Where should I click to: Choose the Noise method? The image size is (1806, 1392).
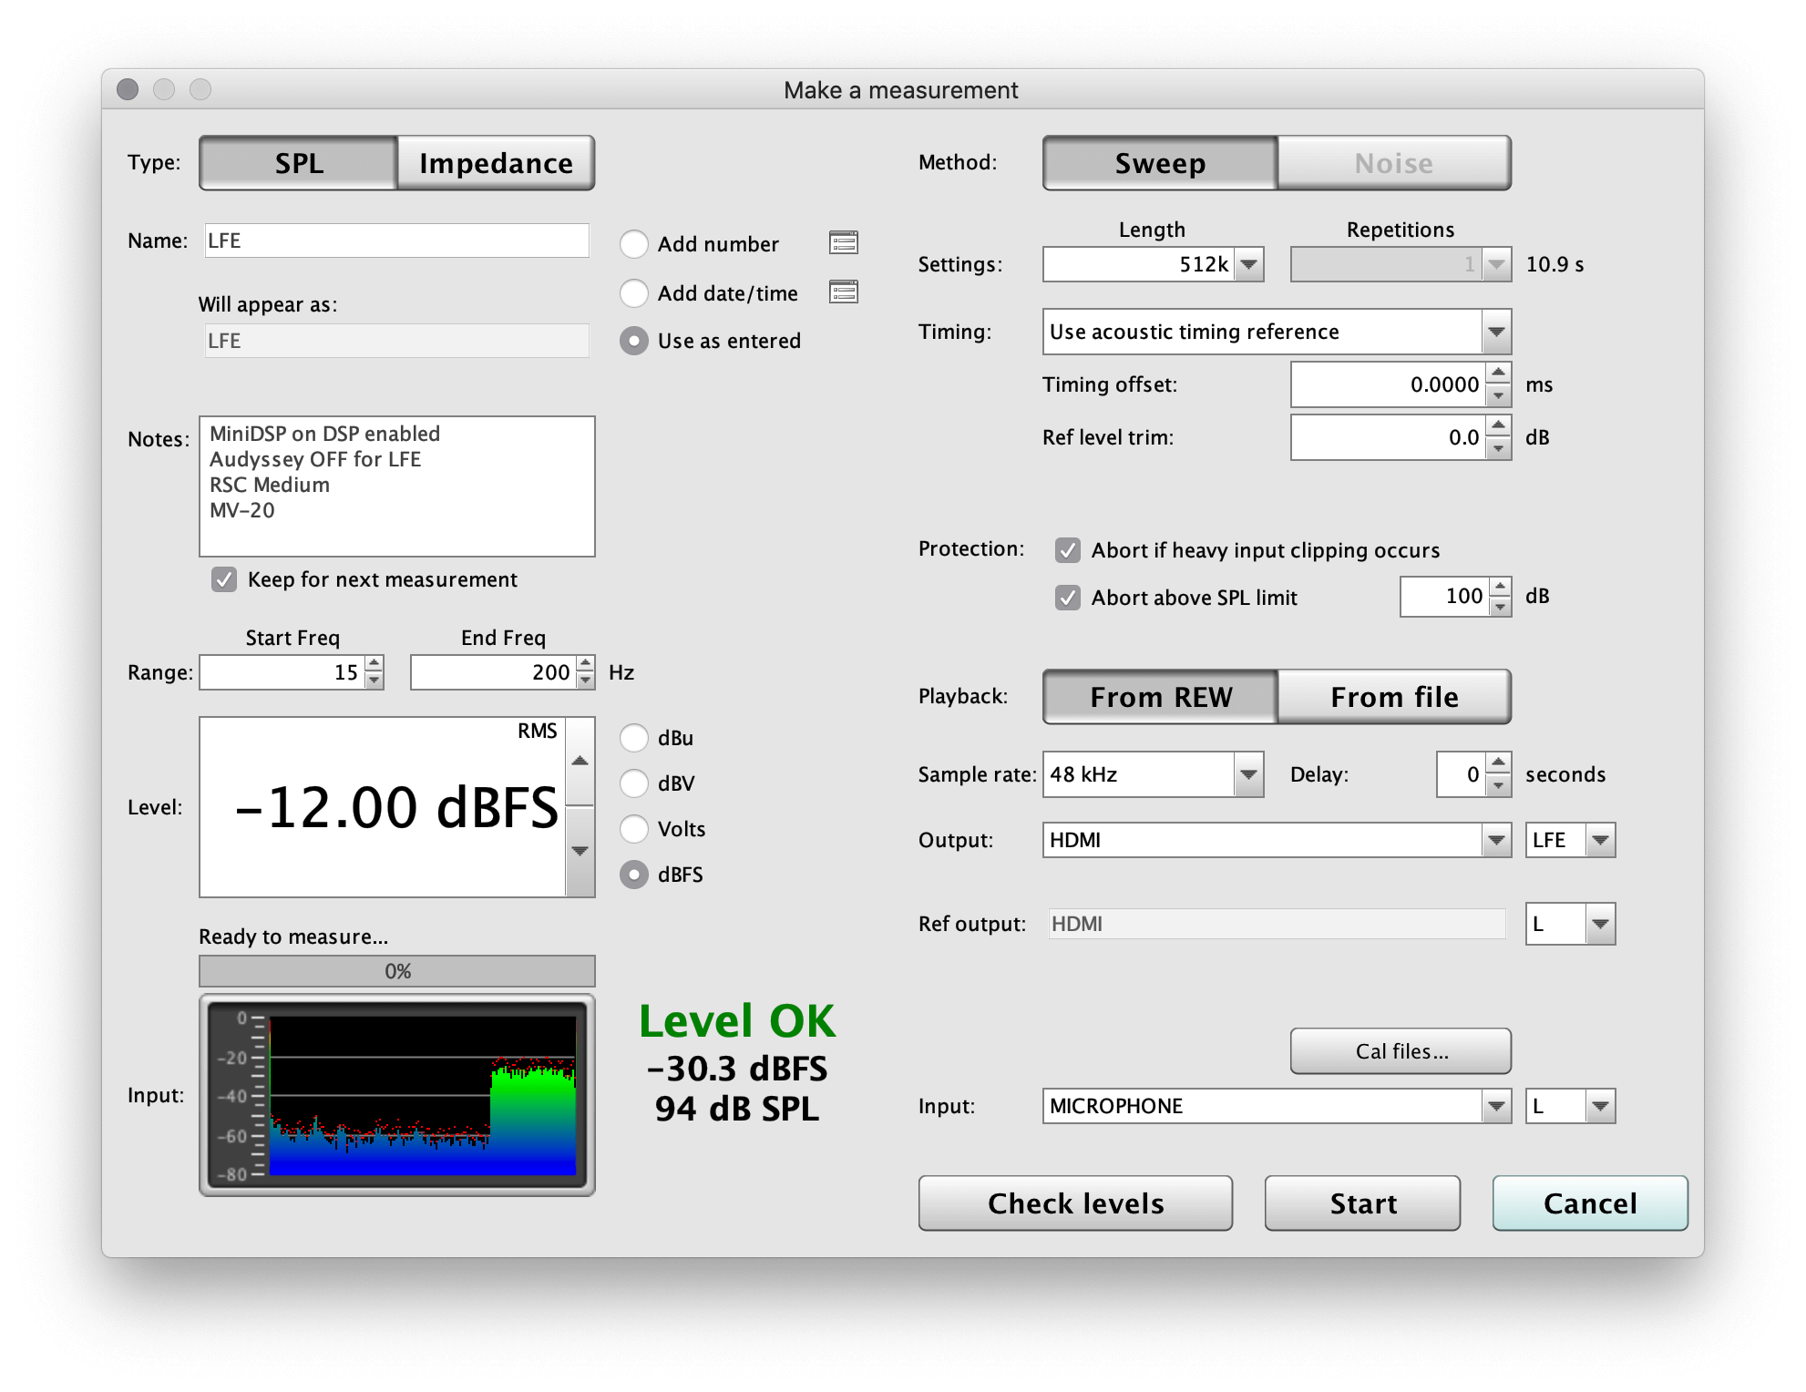click(1394, 163)
